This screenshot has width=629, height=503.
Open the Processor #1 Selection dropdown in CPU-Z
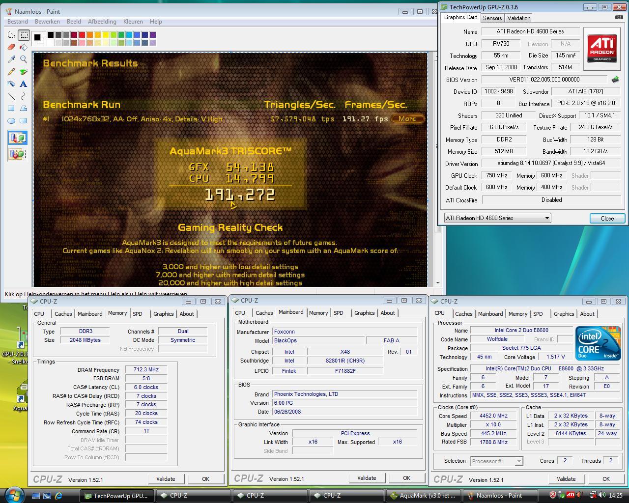(x=496, y=461)
